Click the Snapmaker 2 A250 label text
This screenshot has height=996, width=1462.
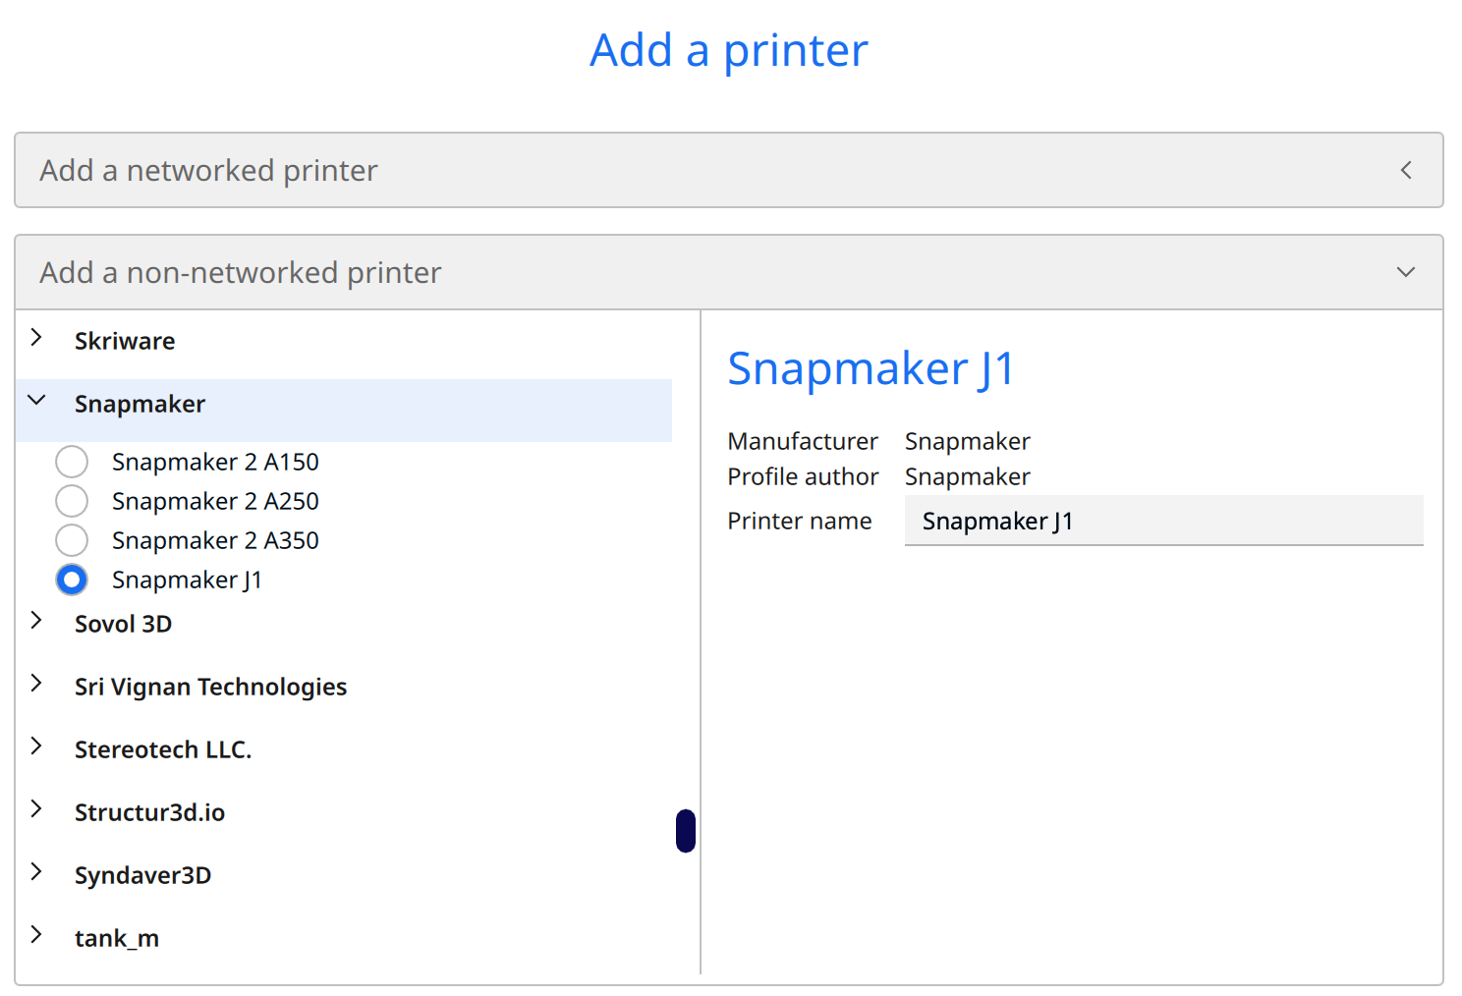(215, 501)
